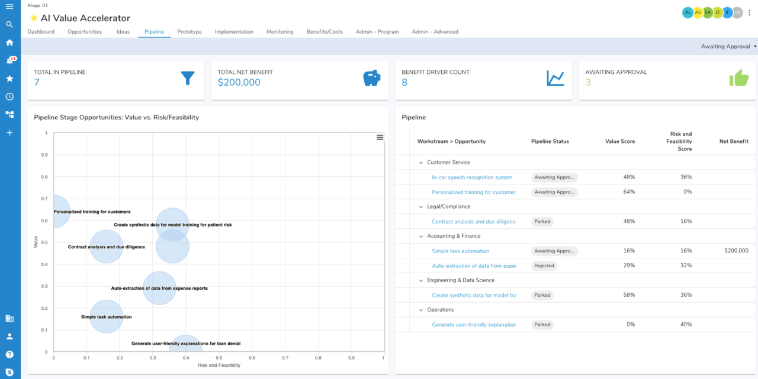758x379 pixels.
Task: Click the thumbs-up icon on Awaiting Approval
Action: pos(739,77)
